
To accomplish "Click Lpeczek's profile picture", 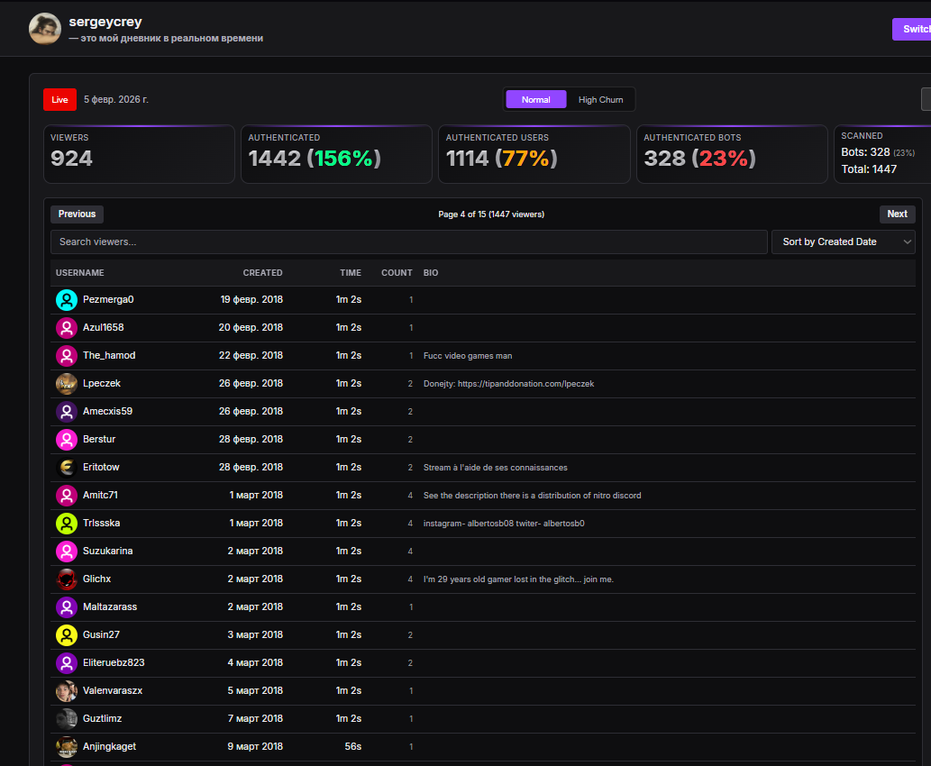I will [x=67, y=384].
